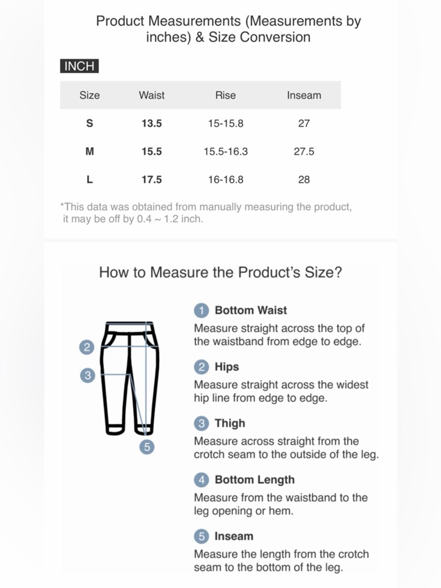Image resolution: width=441 pixels, height=588 pixels.
Task: Click marker 2 beside pants diagram
Action: [87, 347]
